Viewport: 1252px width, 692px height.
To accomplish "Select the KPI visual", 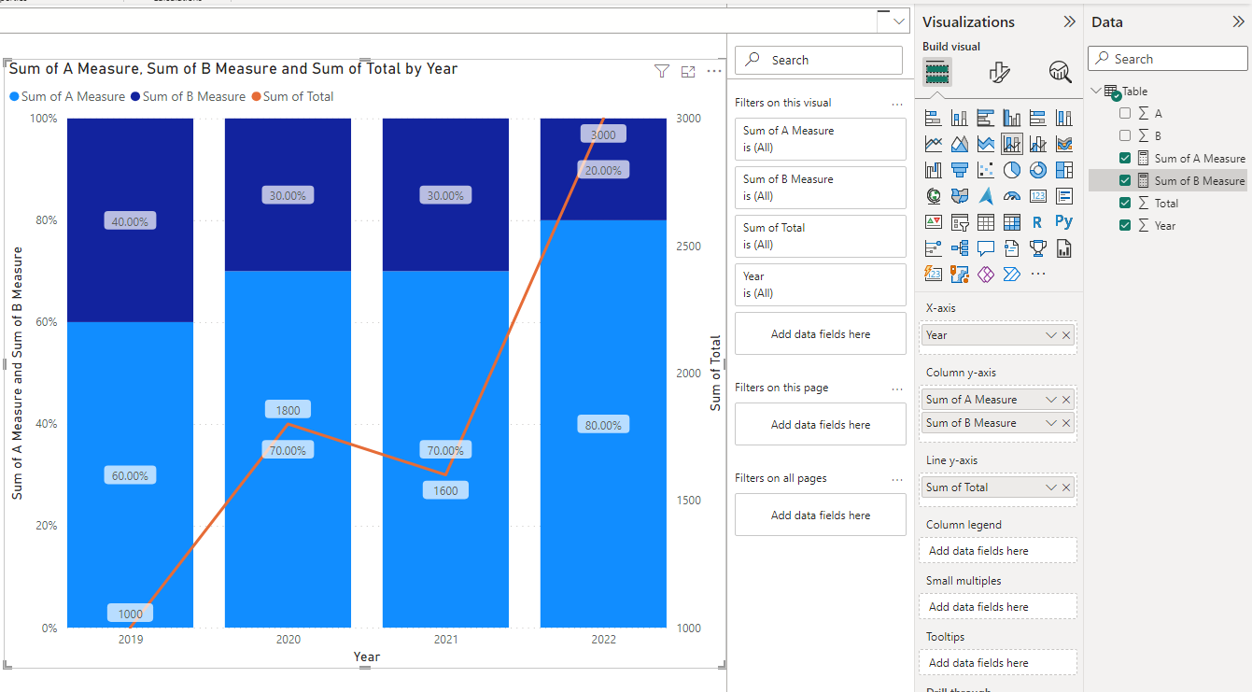I will pyautogui.click(x=934, y=222).
